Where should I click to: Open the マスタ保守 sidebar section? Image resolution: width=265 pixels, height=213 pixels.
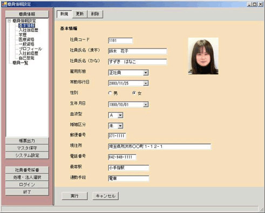coord(27,148)
